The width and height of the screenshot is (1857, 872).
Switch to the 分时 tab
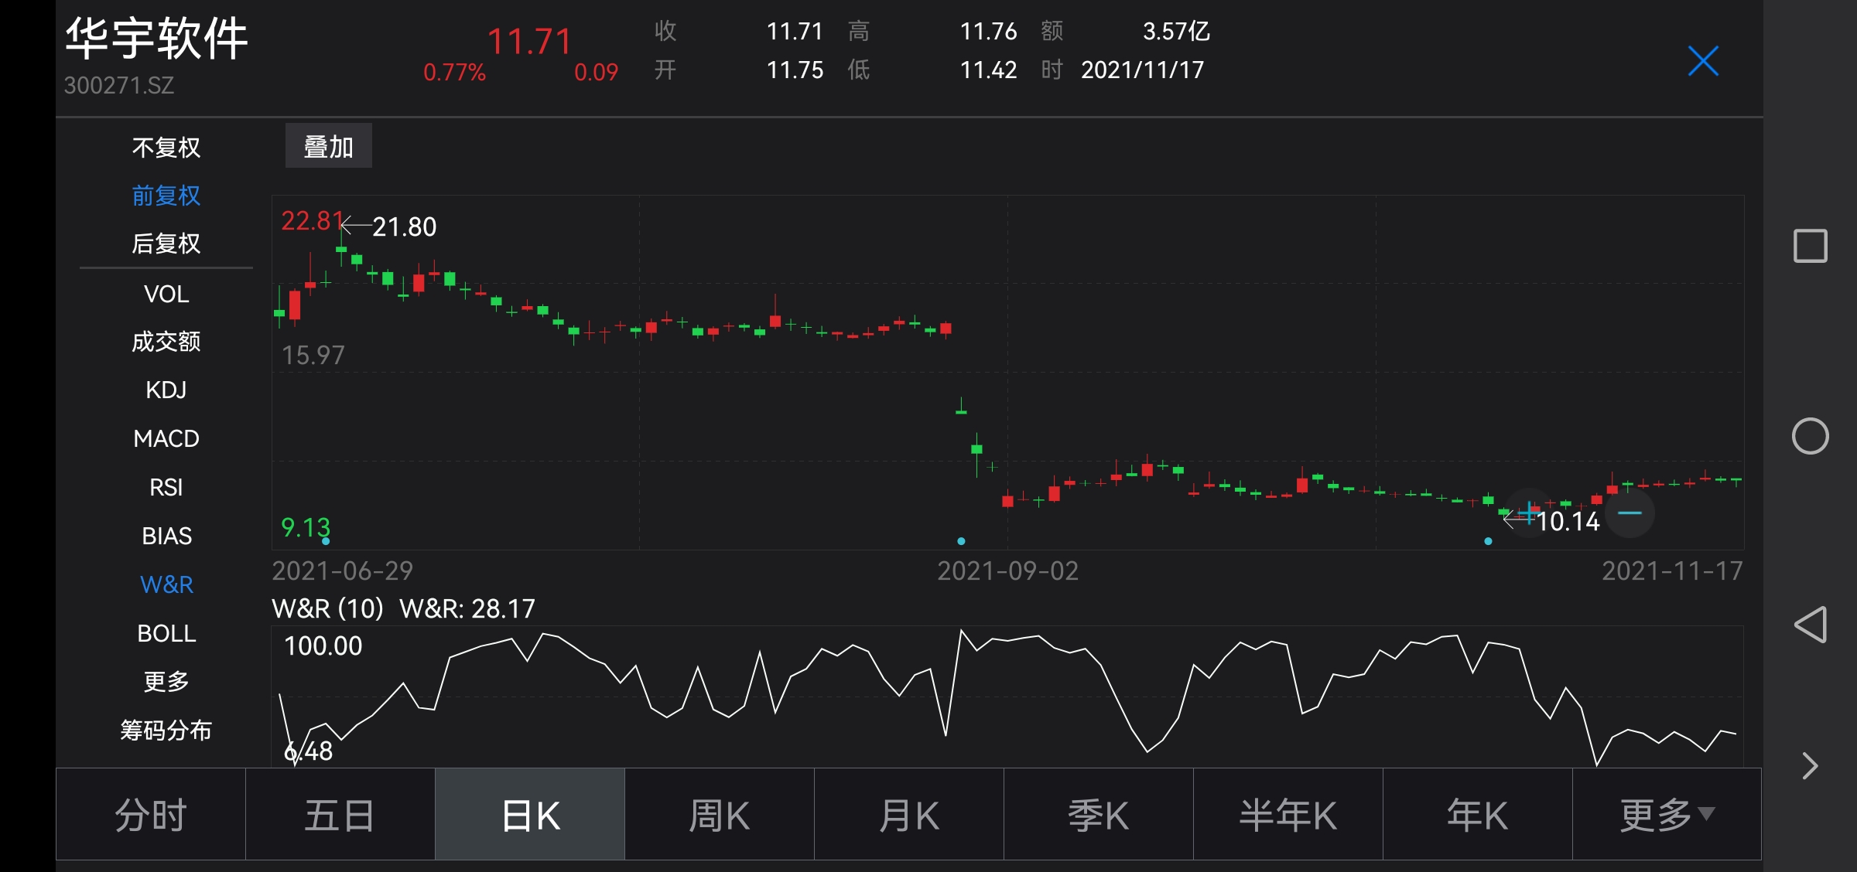click(151, 815)
